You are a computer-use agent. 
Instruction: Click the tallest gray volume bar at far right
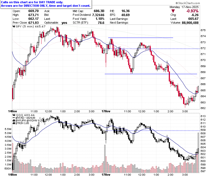click(198, 153)
